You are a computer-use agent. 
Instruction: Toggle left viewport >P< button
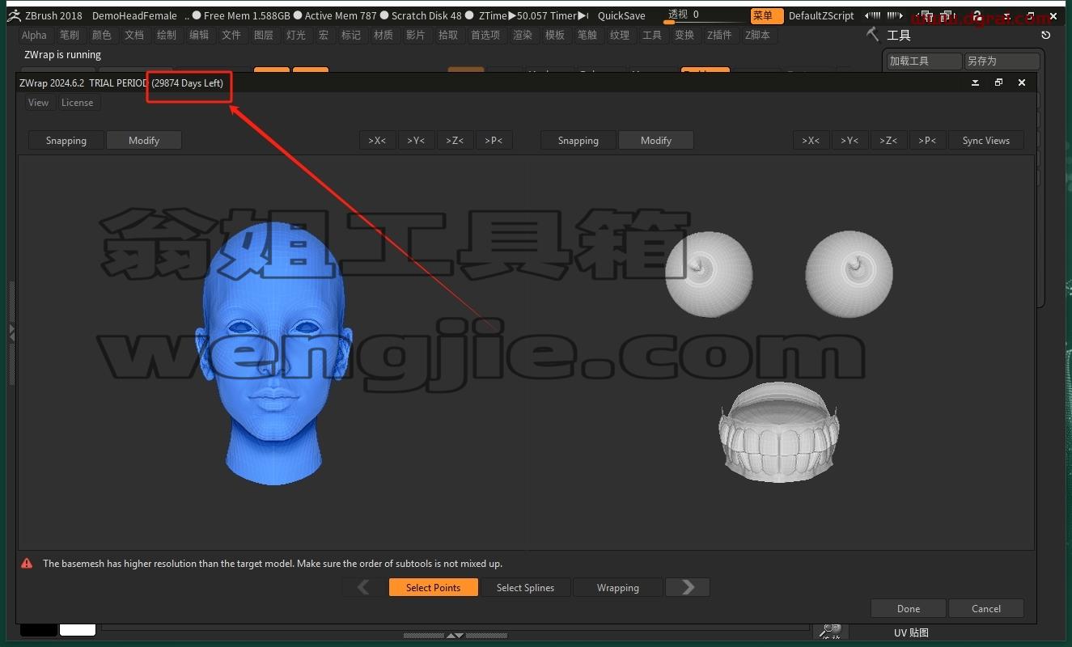[494, 140]
